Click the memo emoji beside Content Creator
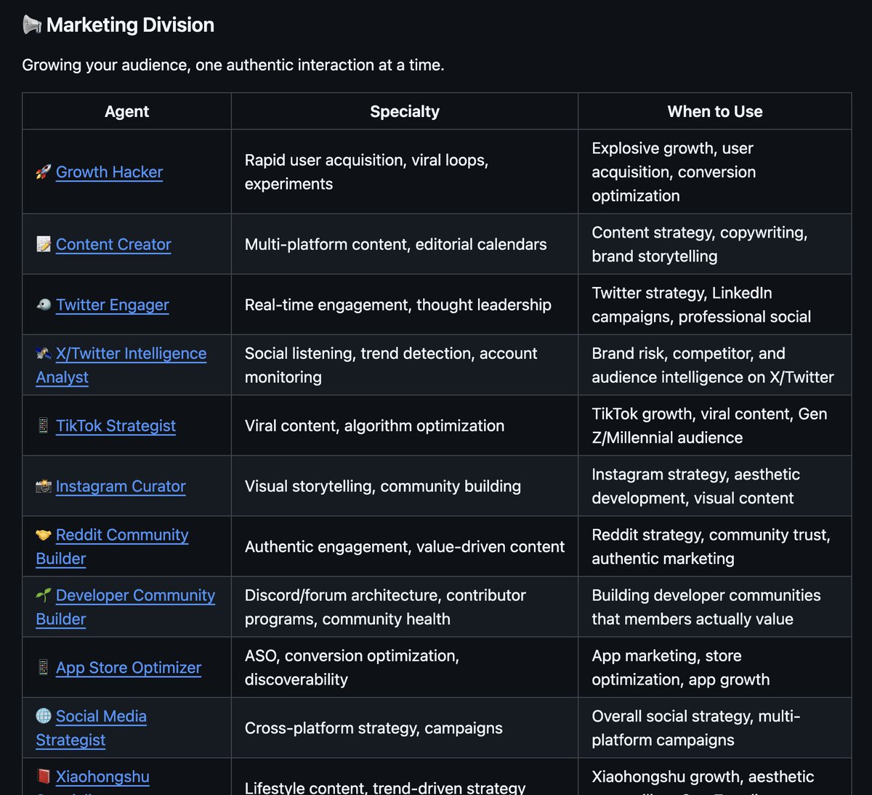The image size is (872, 795). 44,244
